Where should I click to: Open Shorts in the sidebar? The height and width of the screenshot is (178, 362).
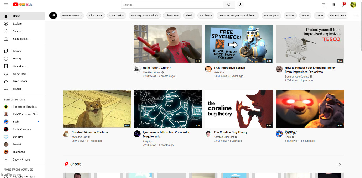coord(22,31)
